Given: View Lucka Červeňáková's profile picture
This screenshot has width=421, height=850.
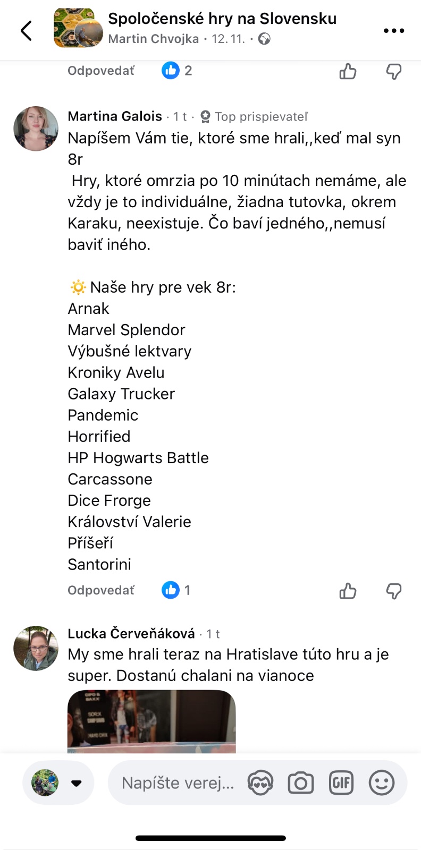Looking at the screenshot, I should tap(36, 648).
